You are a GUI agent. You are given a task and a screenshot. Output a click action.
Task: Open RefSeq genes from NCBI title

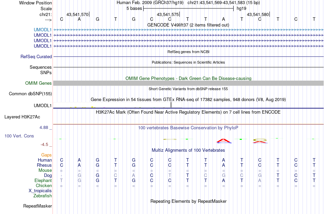tap(188, 52)
